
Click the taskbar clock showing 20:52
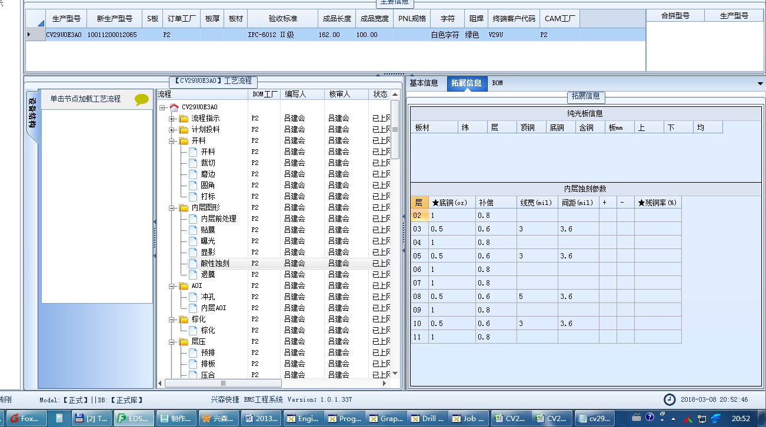coord(741,419)
